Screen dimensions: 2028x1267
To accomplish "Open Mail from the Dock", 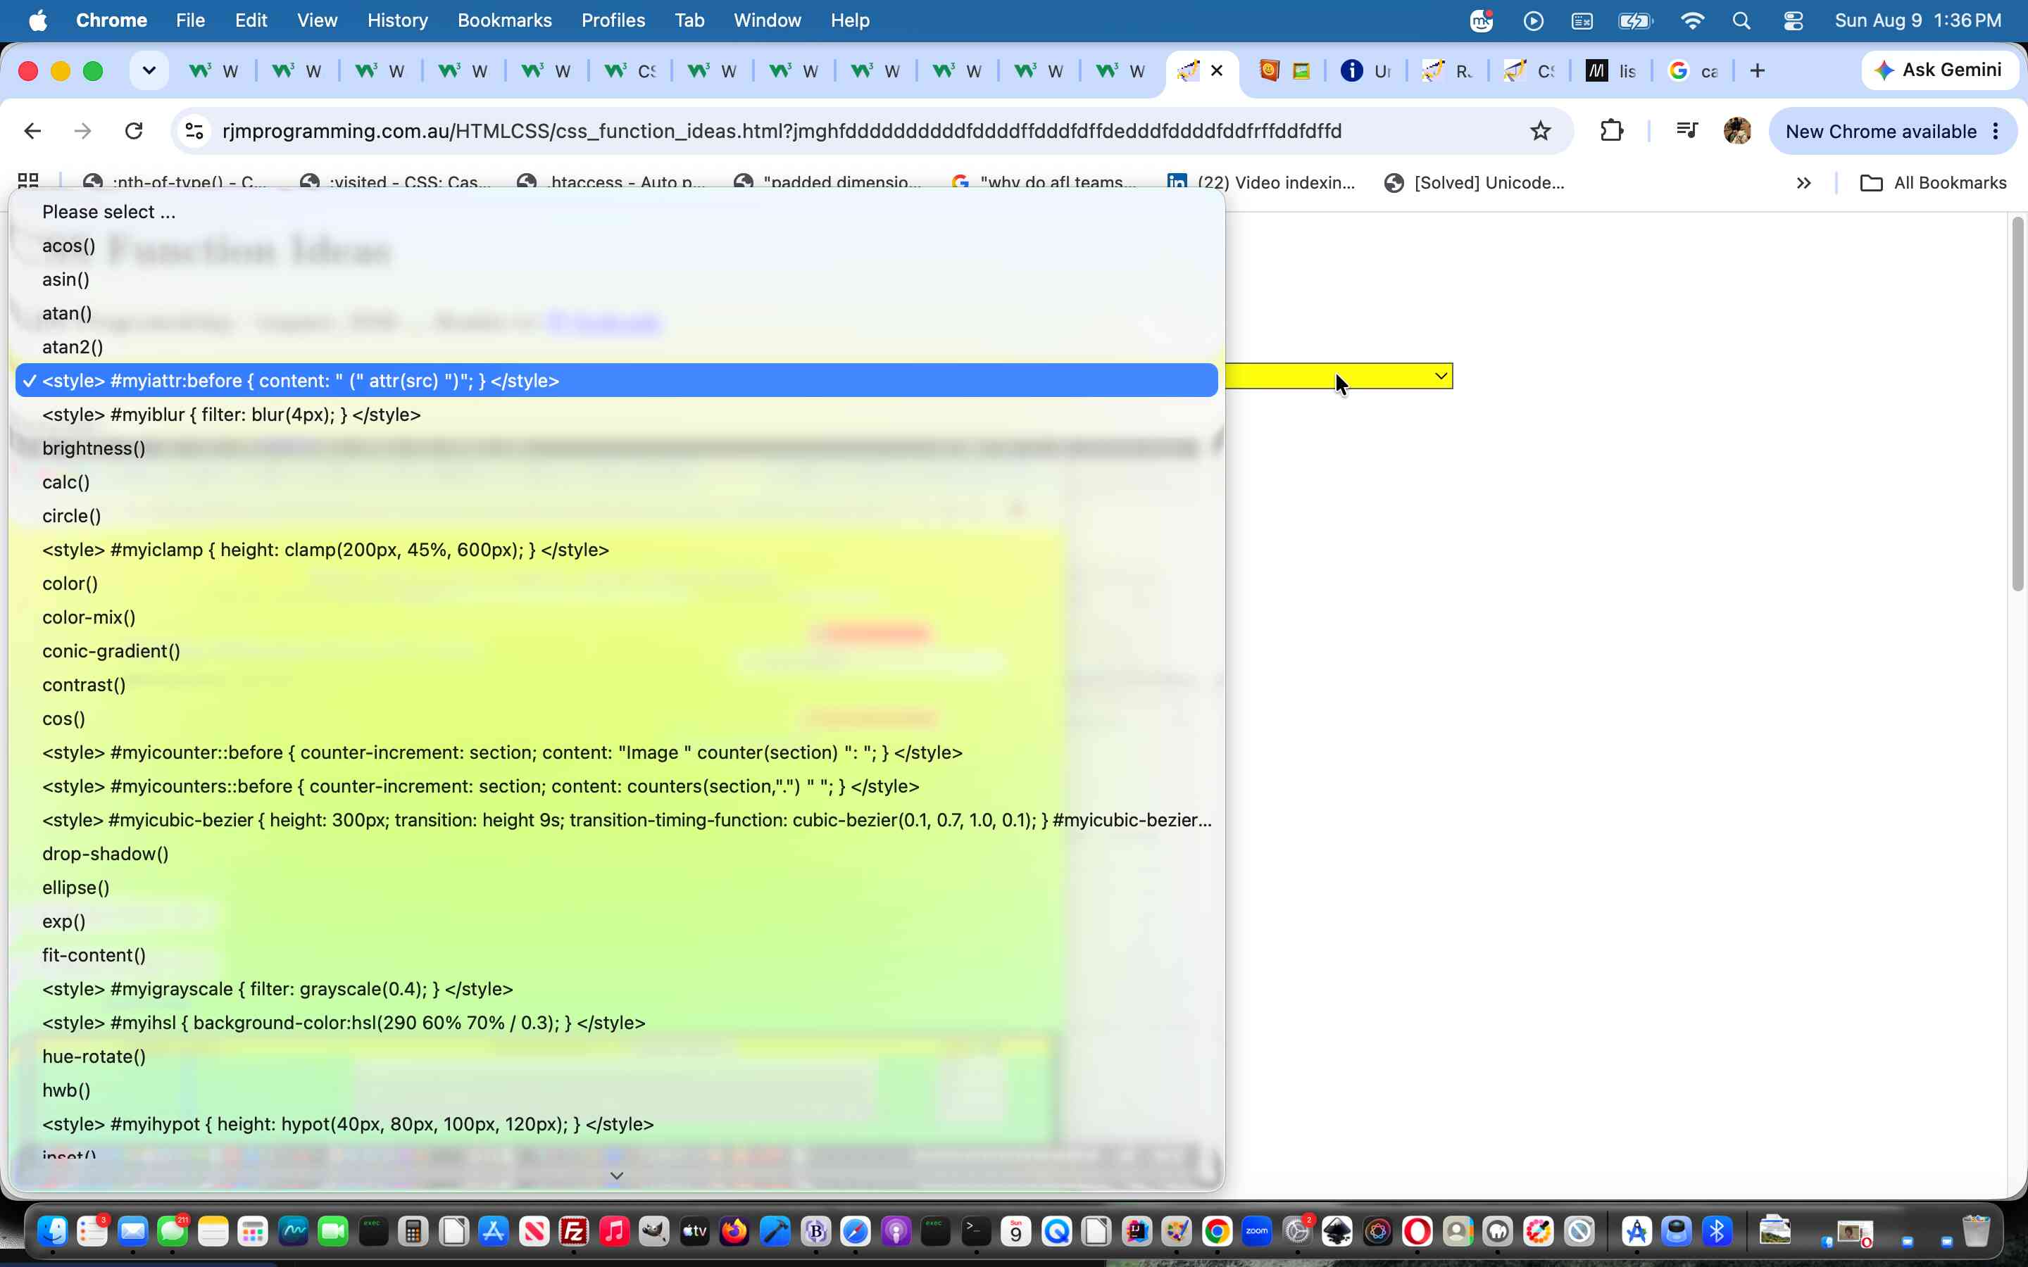I will (x=133, y=1231).
